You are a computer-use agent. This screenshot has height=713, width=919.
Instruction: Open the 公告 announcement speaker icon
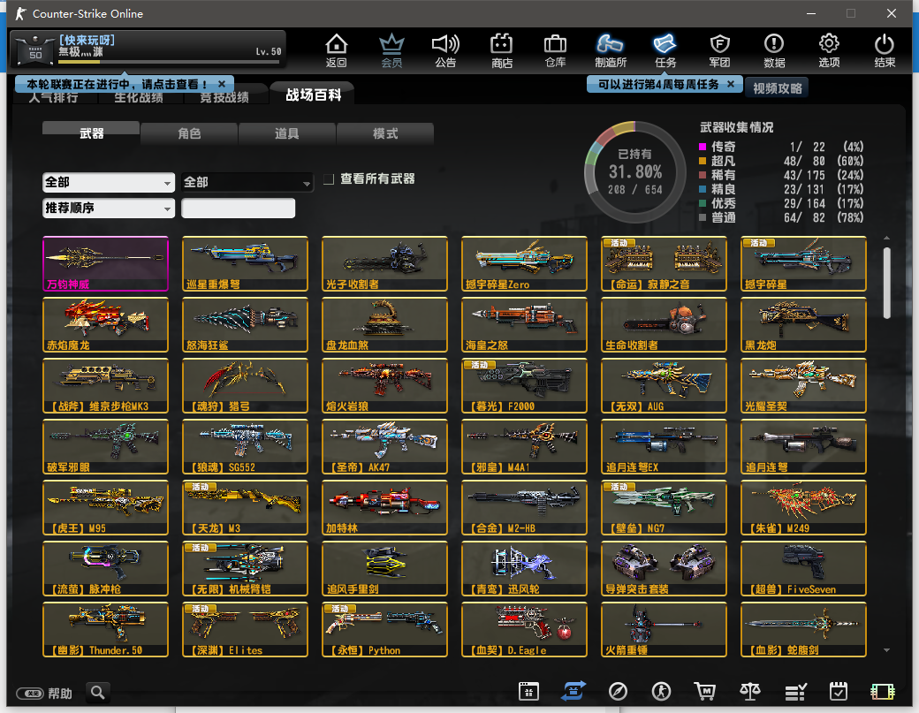[445, 50]
